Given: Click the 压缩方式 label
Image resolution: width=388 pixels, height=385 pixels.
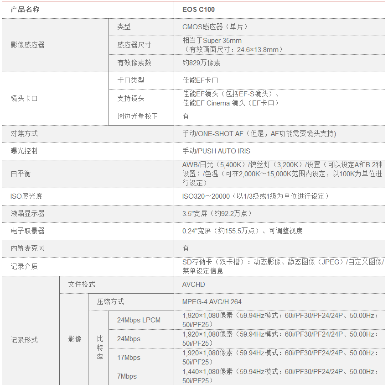Looking at the screenshot, I should tap(110, 302).
